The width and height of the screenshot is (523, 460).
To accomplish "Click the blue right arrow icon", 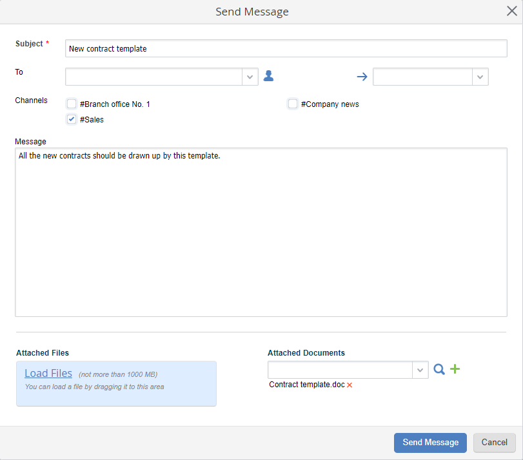I will click(362, 77).
